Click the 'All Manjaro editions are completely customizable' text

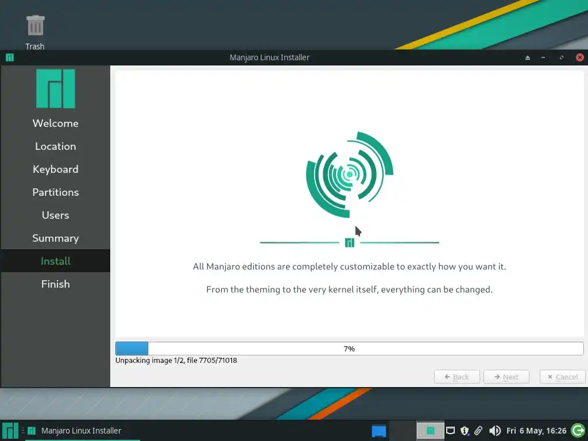pyautogui.click(x=350, y=266)
